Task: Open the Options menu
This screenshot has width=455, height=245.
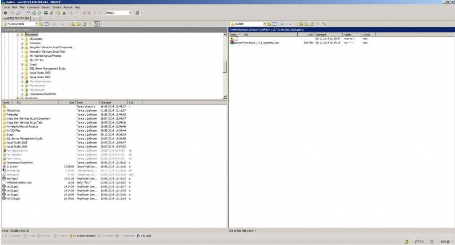Action: [x=57, y=7]
